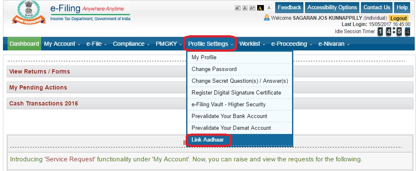The width and height of the screenshot is (416, 171).
Task: Click Income Tax Department, Government of India text
Action: pos(90,19)
